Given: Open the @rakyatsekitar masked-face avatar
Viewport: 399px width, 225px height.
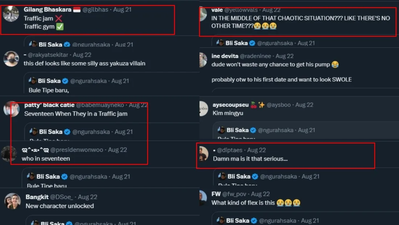Looking at the screenshot, I should (11, 59).
